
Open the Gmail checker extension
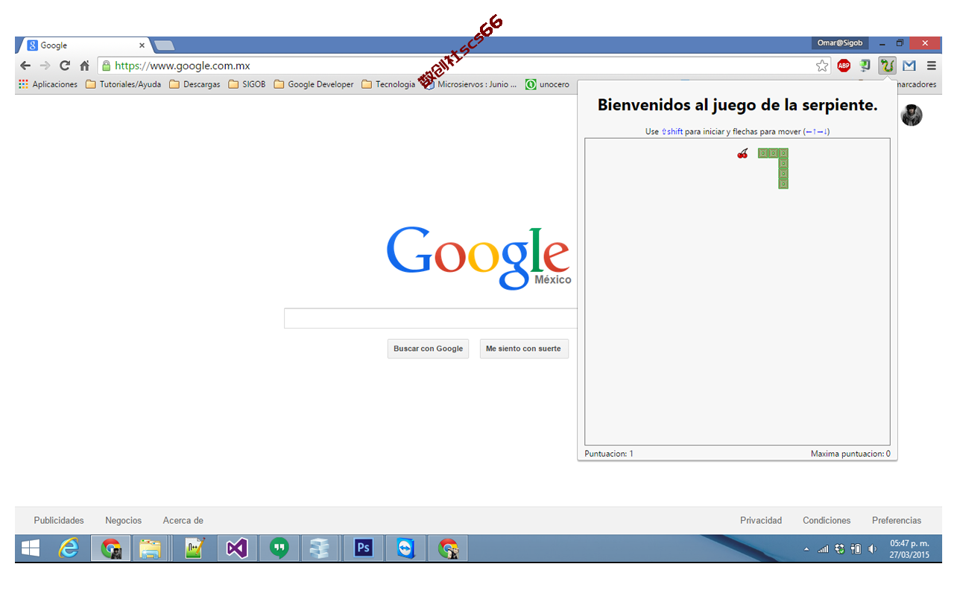909,66
